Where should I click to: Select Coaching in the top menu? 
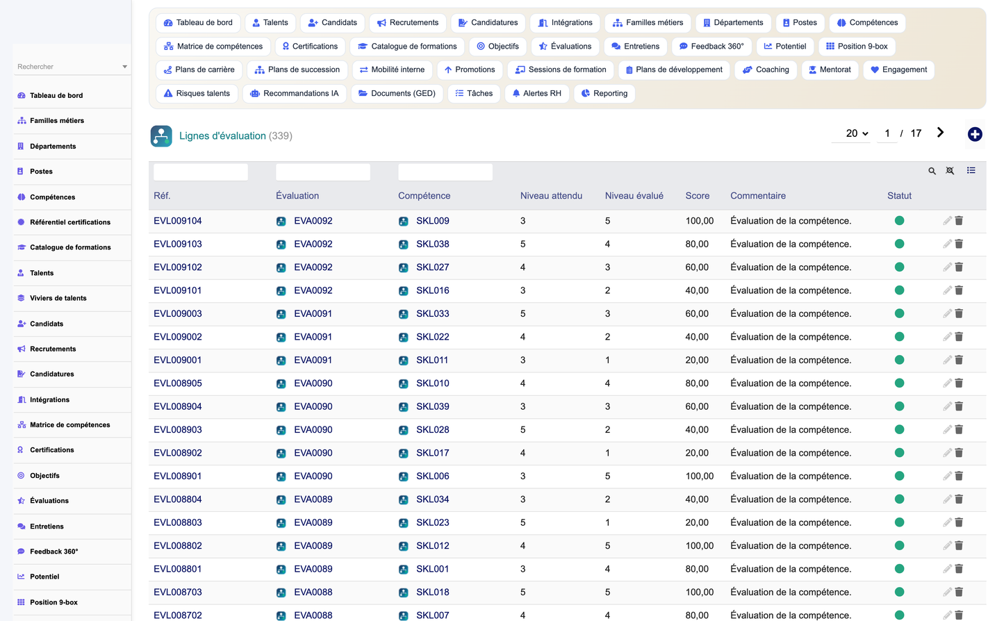coord(766,70)
